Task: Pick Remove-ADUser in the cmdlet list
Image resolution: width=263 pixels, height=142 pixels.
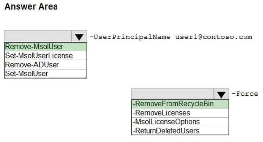Action: (46, 65)
